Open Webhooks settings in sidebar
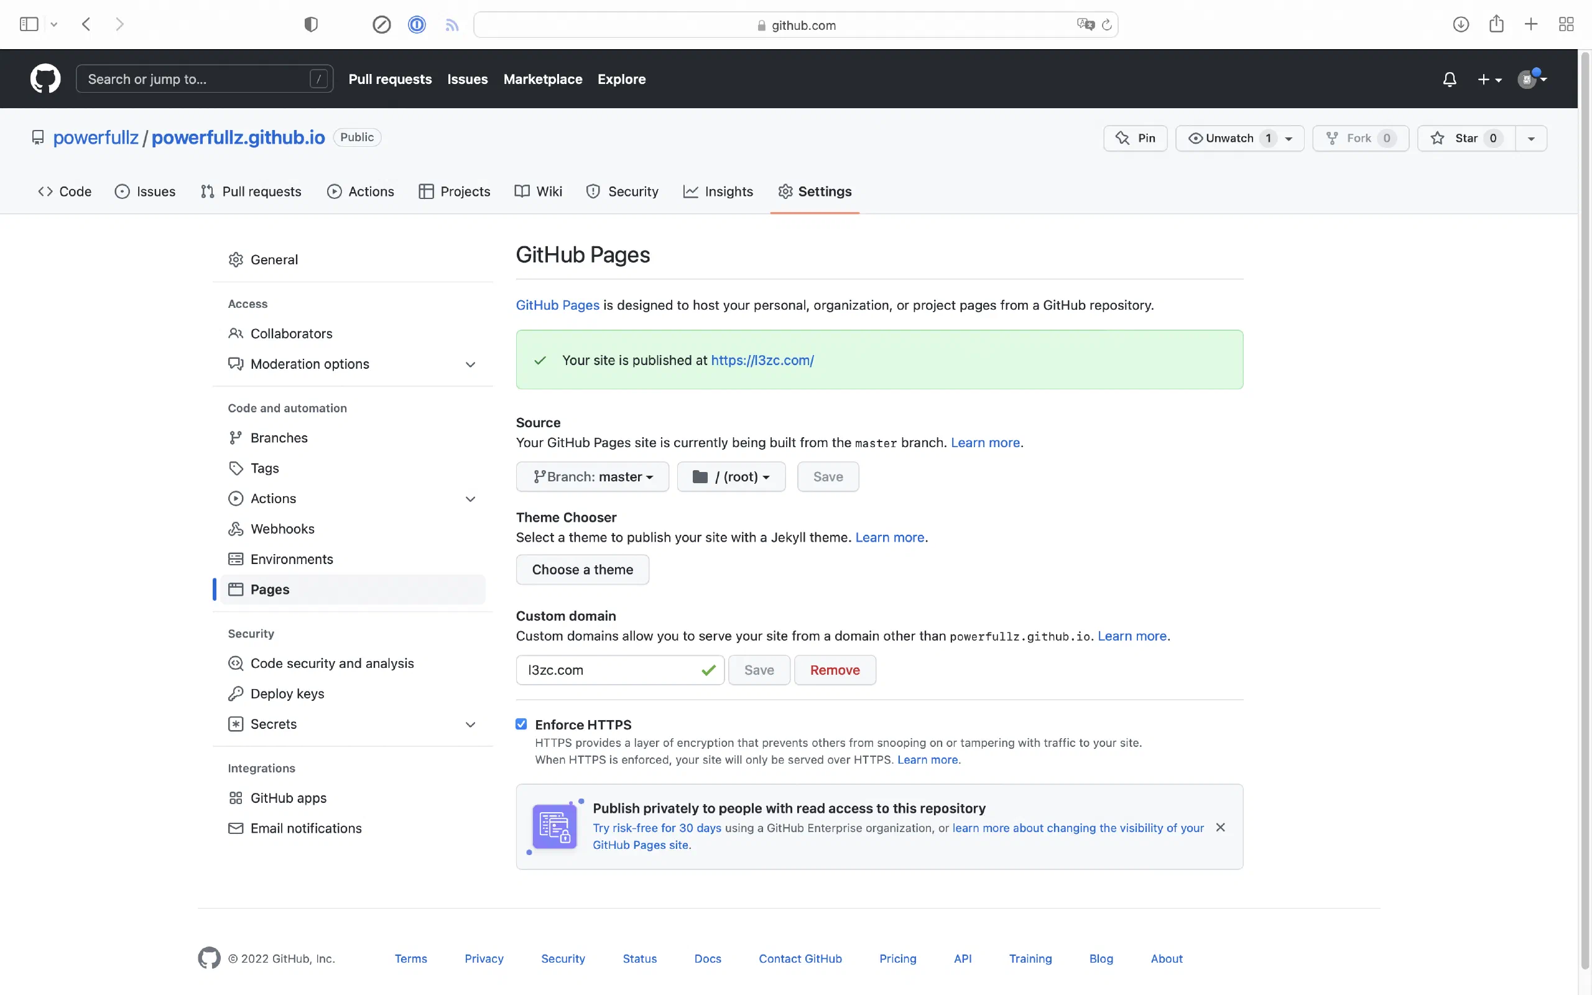 tap(282, 529)
